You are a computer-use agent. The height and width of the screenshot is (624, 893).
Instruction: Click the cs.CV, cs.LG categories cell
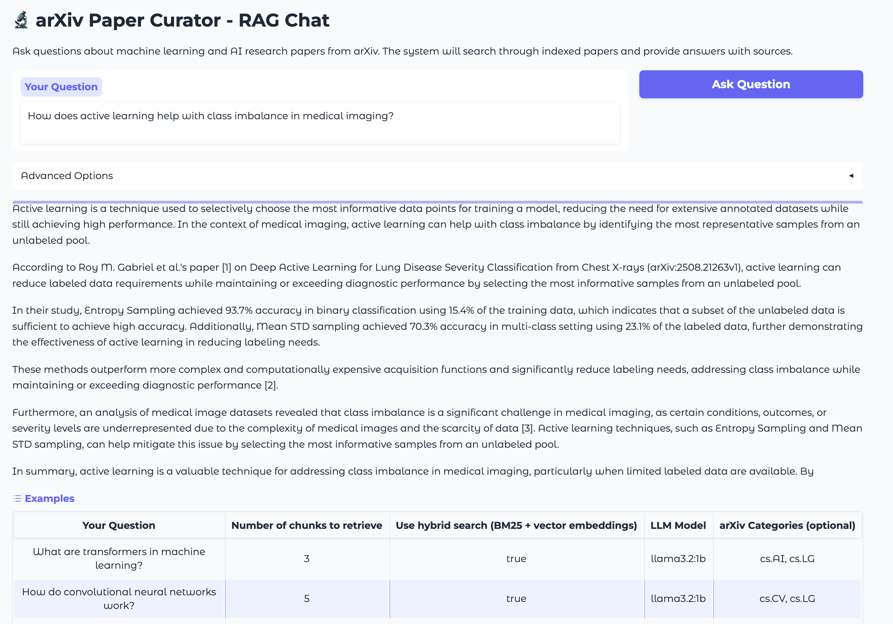787,599
